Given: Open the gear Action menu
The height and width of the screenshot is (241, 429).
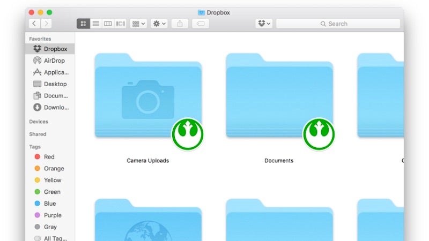Looking at the screenshot, I should coord(159,24).
